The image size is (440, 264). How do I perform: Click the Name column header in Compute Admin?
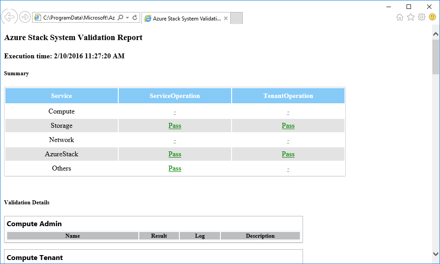73,236
